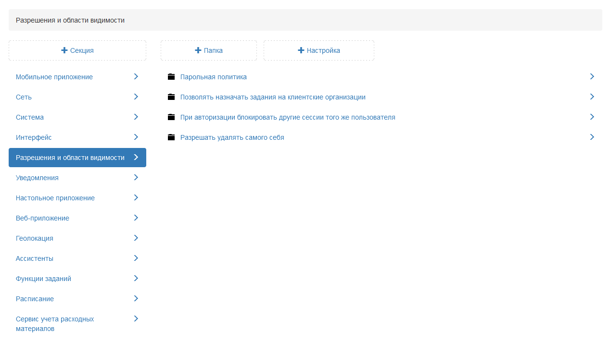Click the Разрешения и области видимости header bar
The width and height of the screenshot is (611, 343).
pyautogui.click(x=305, y=20)
